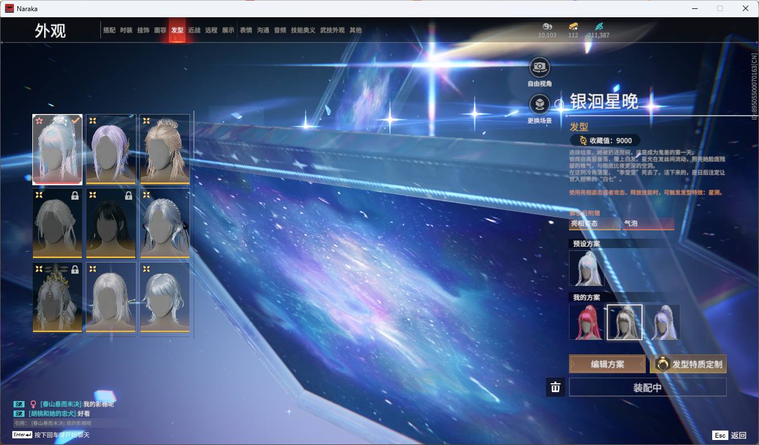Switch to the 远程 tab
759x445 pixels.
[211, 30]
